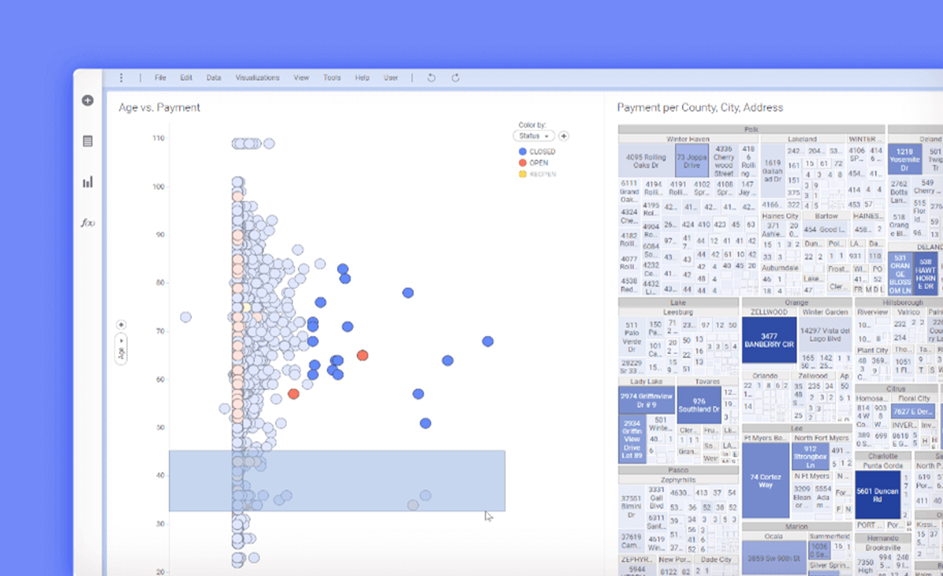Click the Lakeland city header
Viewport: 943px width, 576px height.
click(x=802, y=139)
